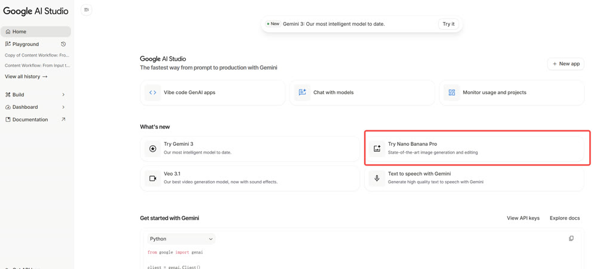597x269 pixels.
Task: Click the Monitor usage grid icon
Action: click(x=452, y=92)
